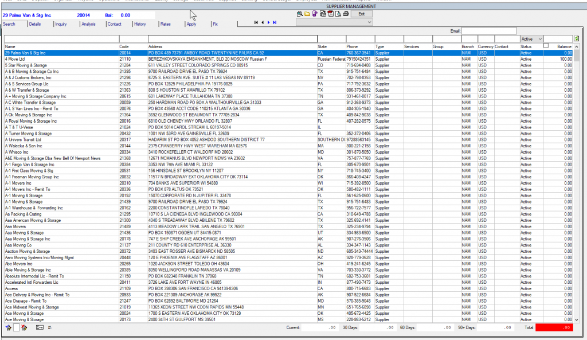Click the Email input field
587x340 pixels.
[x=488, y=31]
